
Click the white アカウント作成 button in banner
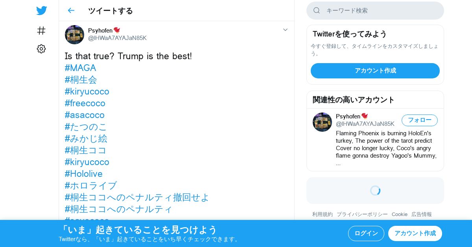pos(415,233)
